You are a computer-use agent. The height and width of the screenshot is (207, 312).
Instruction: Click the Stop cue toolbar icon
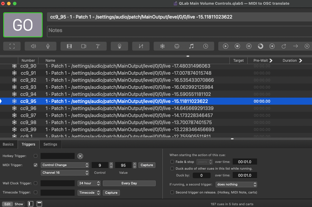[x=237, y=46]
